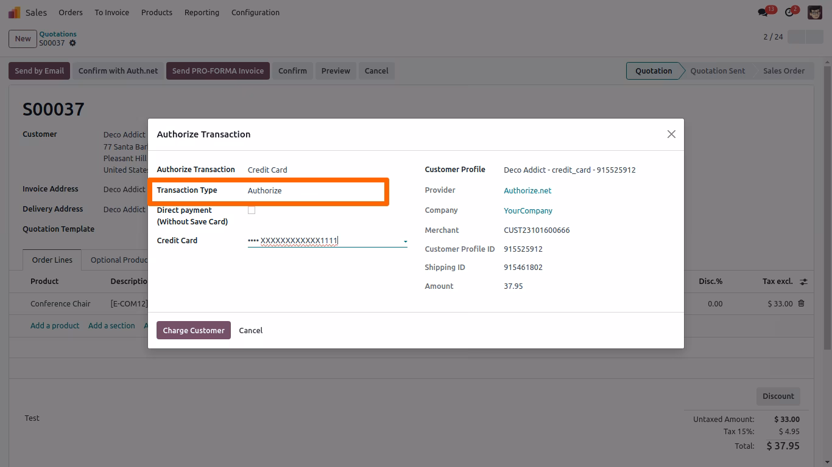This screenshot has width=832, height=467.
Task: Click the $ 33.00 line subtotal cell
Action: point(780,303)
